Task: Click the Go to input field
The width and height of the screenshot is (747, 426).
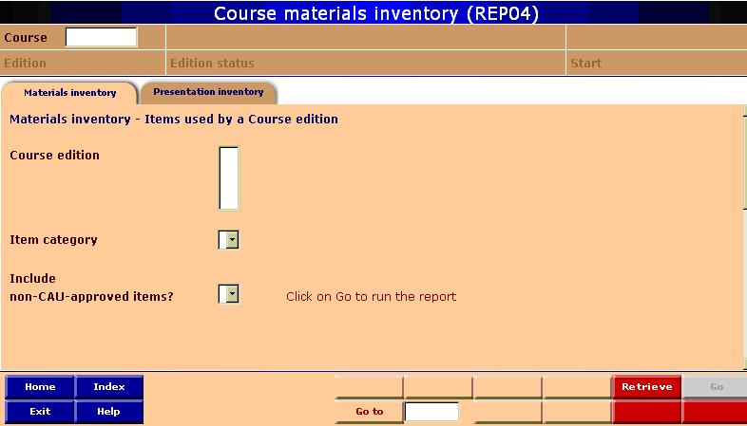Action: 431,412
